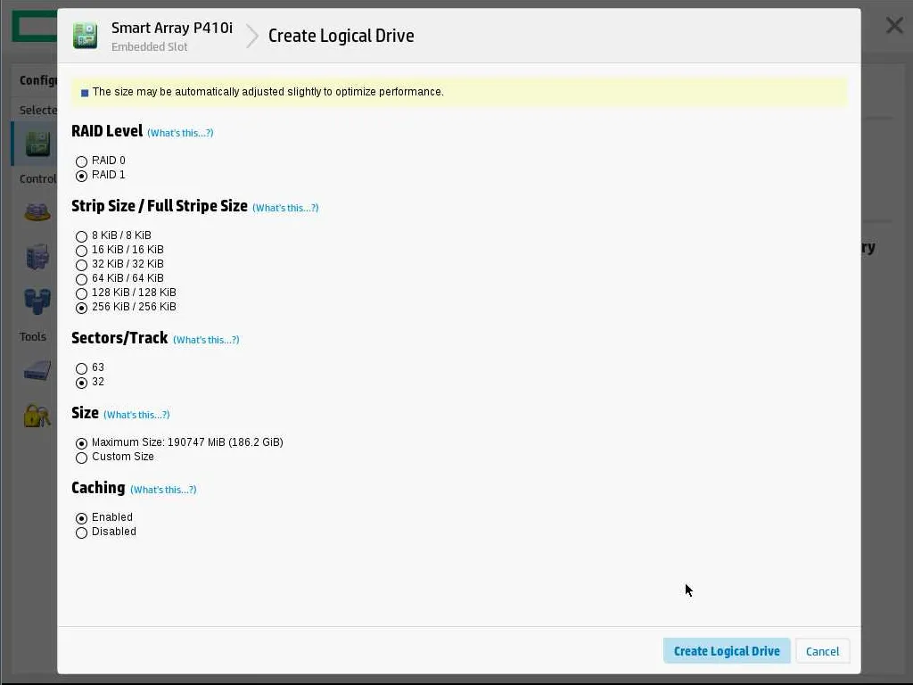Close the dialog with the X icon
This screenshot has height=685, width=913.
(x=894, y=25)
